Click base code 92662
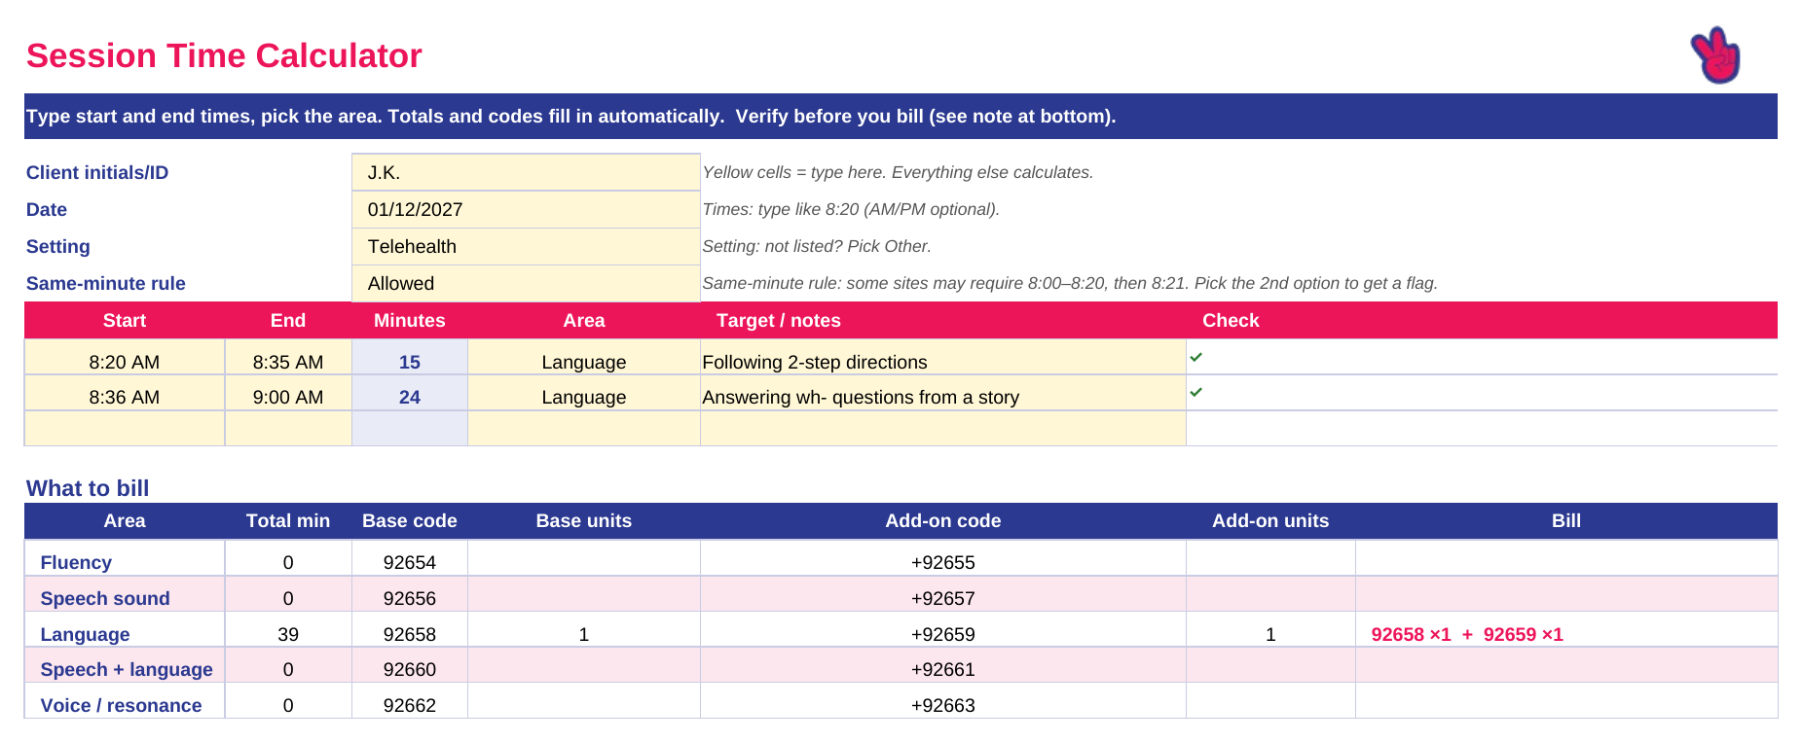Viewport: 1802px width, 742px height. point(410,705)
